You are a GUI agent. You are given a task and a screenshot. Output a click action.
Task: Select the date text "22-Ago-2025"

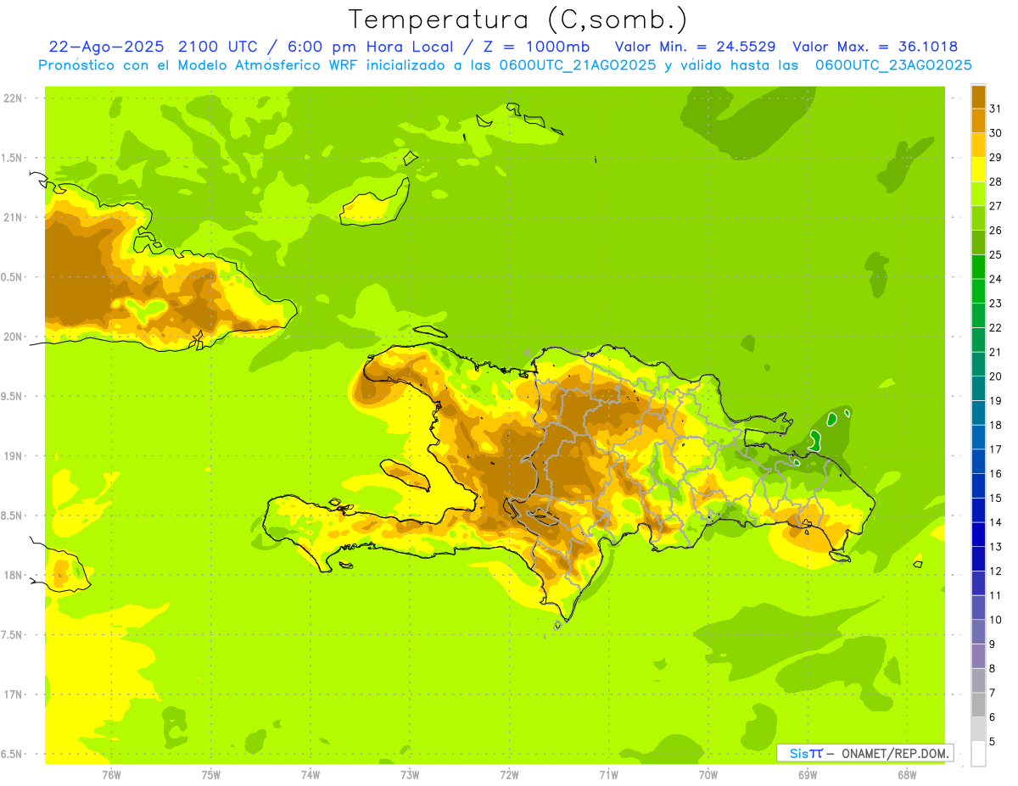tap(107, 47)
